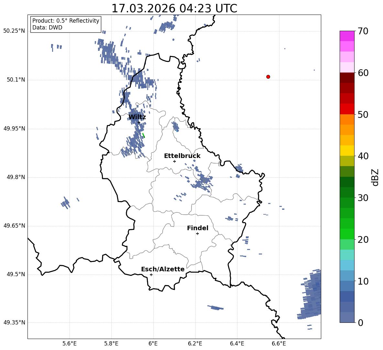Click the light blue colorbar segment above 10
Viewport: 383px width, 350px height.
click(x=347, y=276)
